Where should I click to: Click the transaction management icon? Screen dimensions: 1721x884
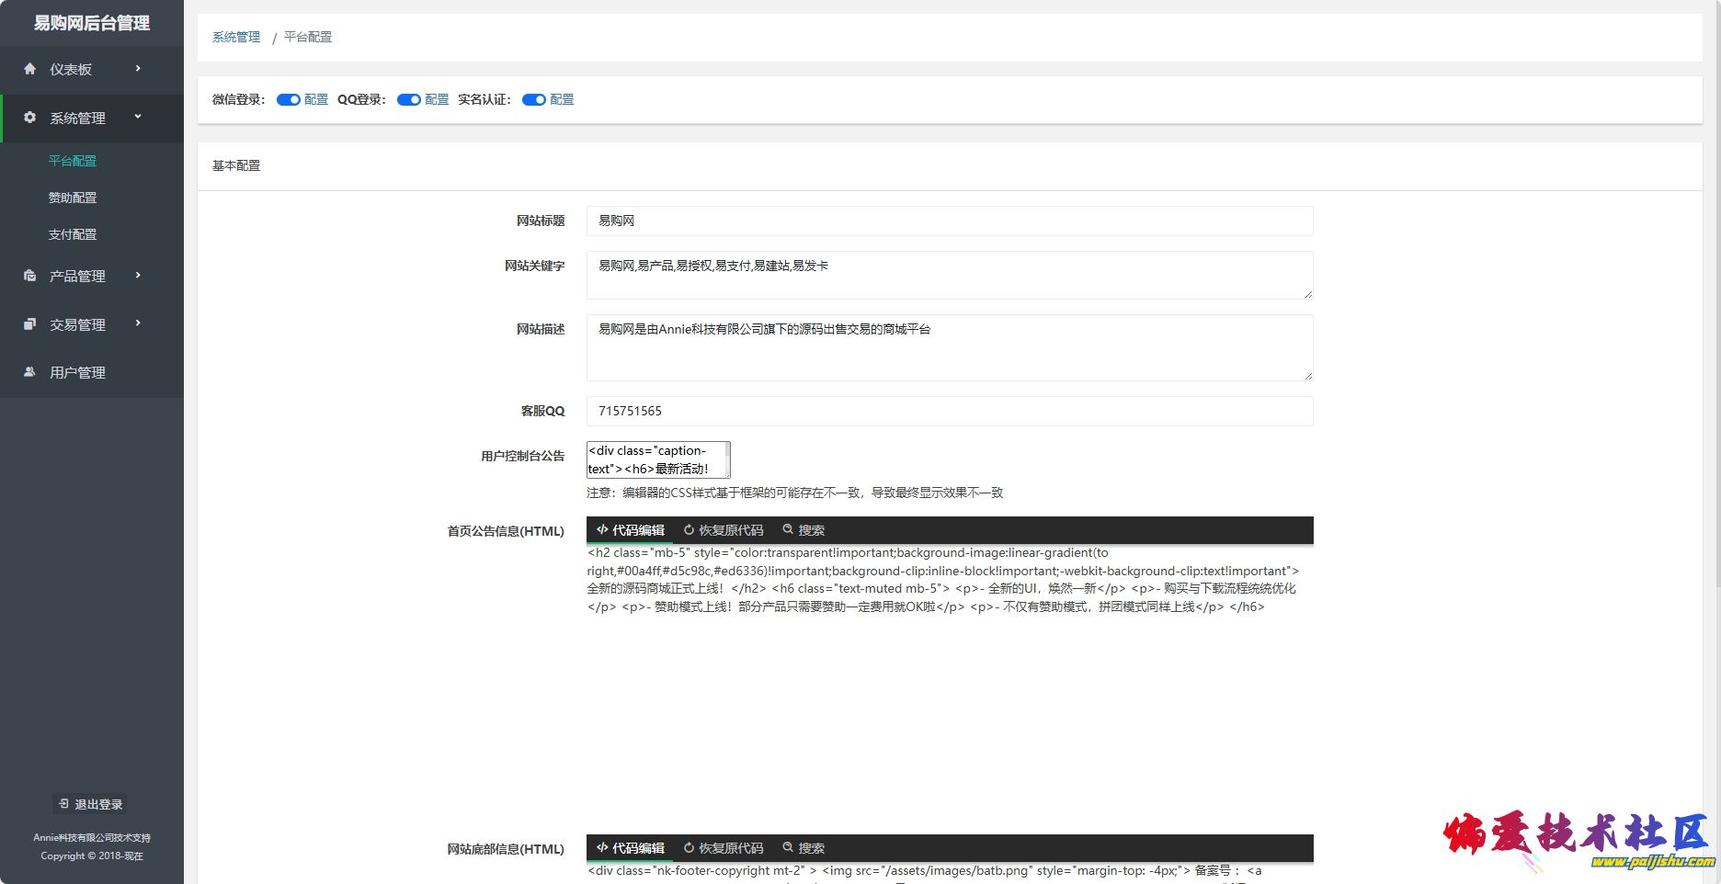[29, 324]
